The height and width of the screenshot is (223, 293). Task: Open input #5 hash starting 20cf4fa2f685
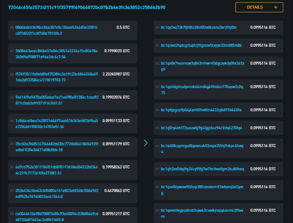57,147
